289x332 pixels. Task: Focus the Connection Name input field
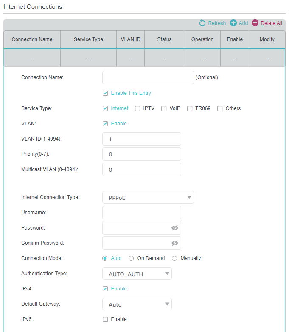pos(148,77)
